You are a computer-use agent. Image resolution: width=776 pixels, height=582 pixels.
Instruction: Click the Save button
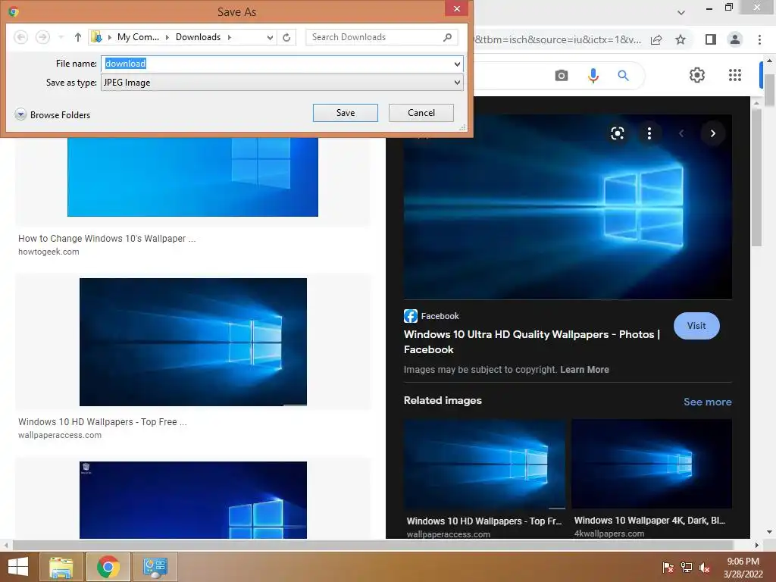tap(346, 113)
